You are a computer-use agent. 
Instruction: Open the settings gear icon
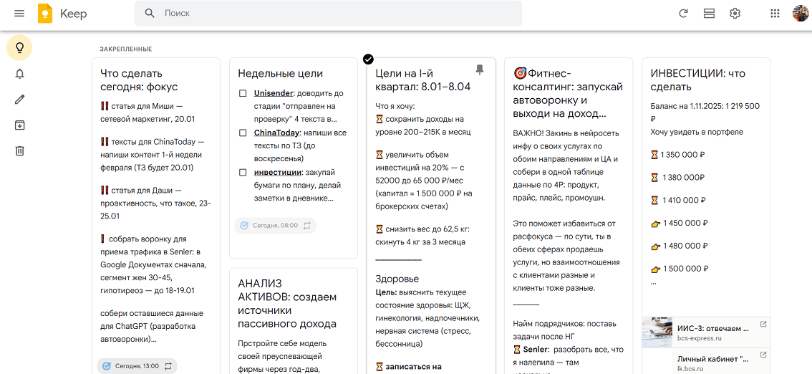(735, 14)
